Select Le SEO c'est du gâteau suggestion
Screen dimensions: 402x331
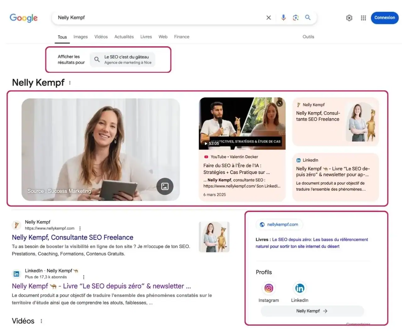point(123,60)
